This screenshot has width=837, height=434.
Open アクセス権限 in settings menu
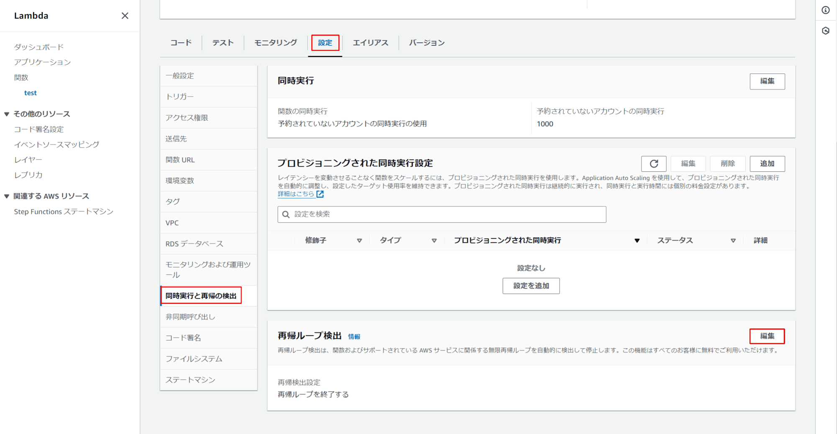tap(208, 118)
